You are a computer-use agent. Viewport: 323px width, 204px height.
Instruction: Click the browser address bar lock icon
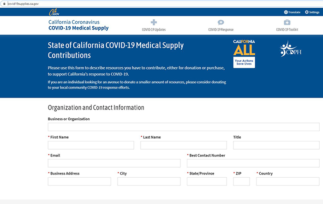pos(4,4)
